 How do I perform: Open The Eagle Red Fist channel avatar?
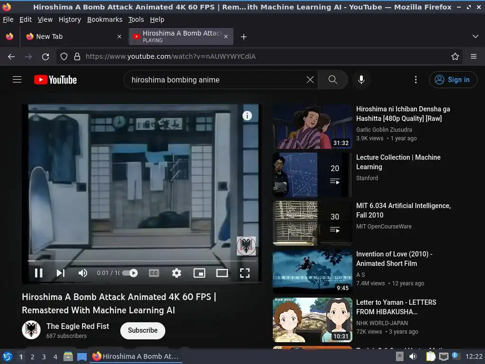[x=31, y=330]
